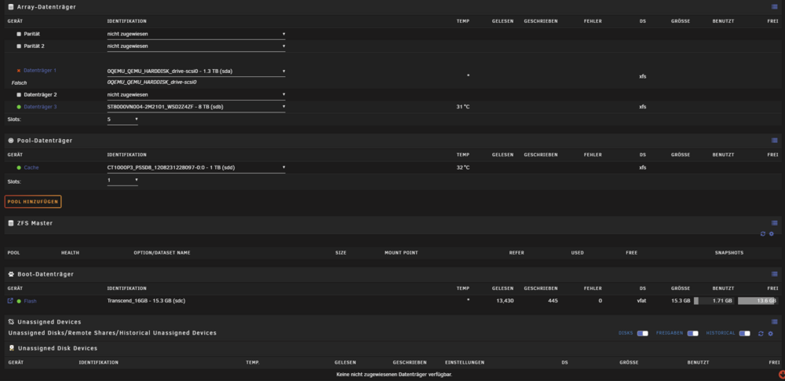Screen dimensions: 785x381
Task: Open Datenträger 3 ST8000VN004 dropdown
Action: [x=196, y=107]
